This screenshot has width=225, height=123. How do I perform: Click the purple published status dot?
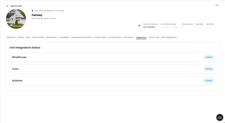33,11
